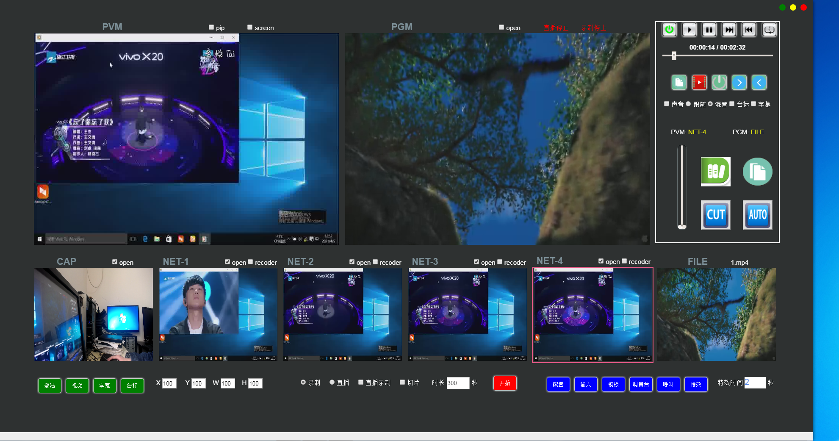Click the round teal documents icon
The image size is (839, 441).
tap(757, 172)
